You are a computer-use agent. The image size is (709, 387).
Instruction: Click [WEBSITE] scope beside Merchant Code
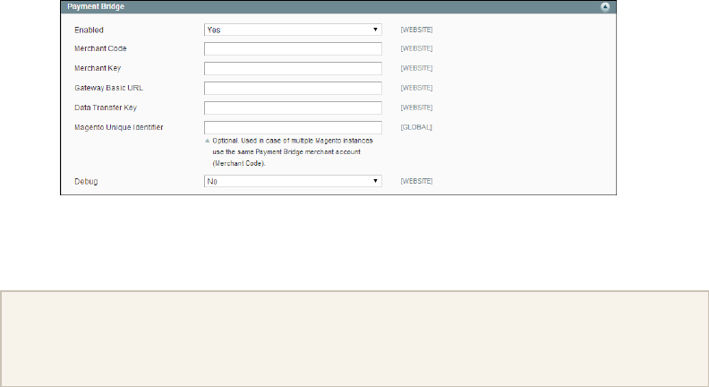pos(416,48)
